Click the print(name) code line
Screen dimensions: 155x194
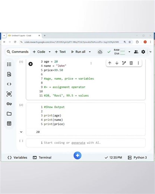[x=53, y=120]
